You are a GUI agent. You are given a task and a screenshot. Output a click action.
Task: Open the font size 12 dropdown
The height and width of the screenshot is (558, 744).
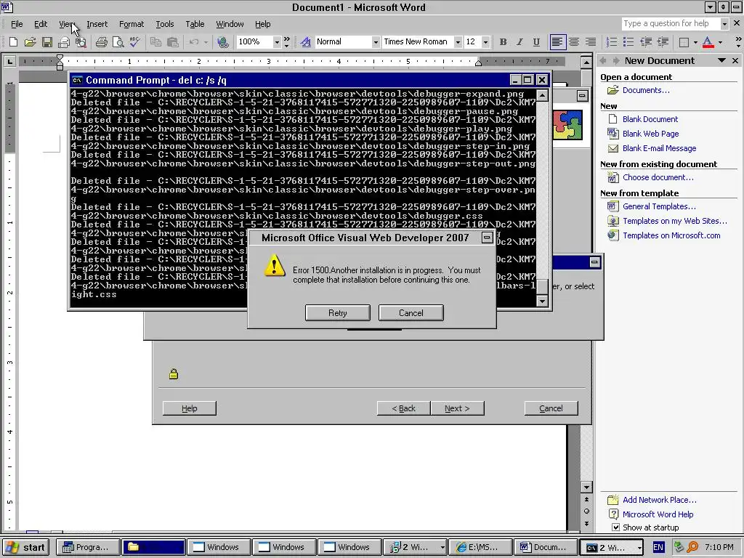pyautogui.click(x=485, y=41)
